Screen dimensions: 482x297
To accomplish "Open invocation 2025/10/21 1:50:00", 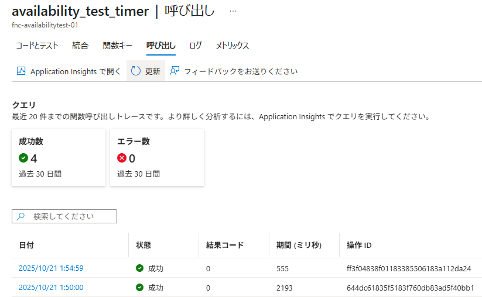I will pos(51,288).
